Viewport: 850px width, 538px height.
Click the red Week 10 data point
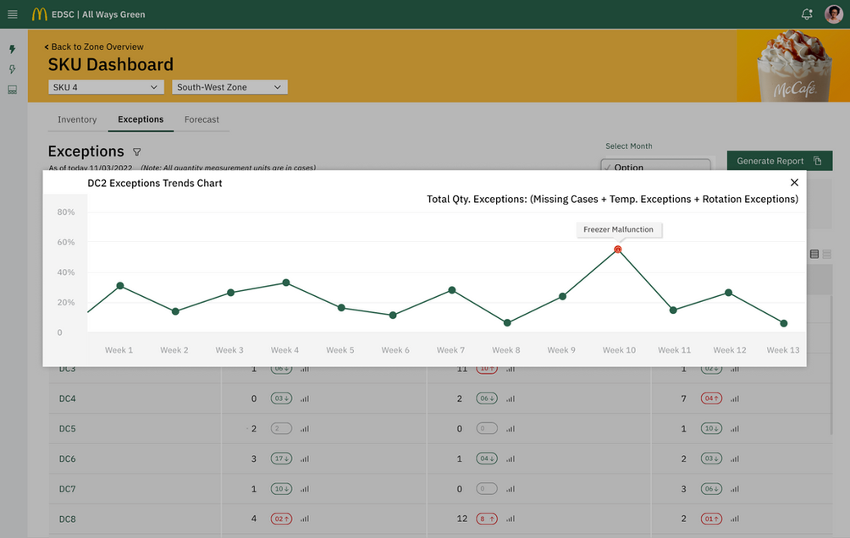618,250
